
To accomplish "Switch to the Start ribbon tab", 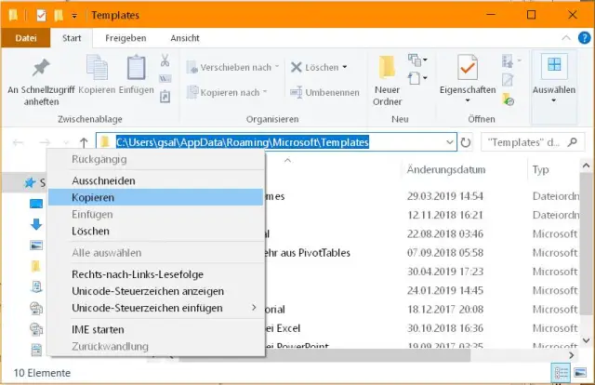I will (72, 38).
